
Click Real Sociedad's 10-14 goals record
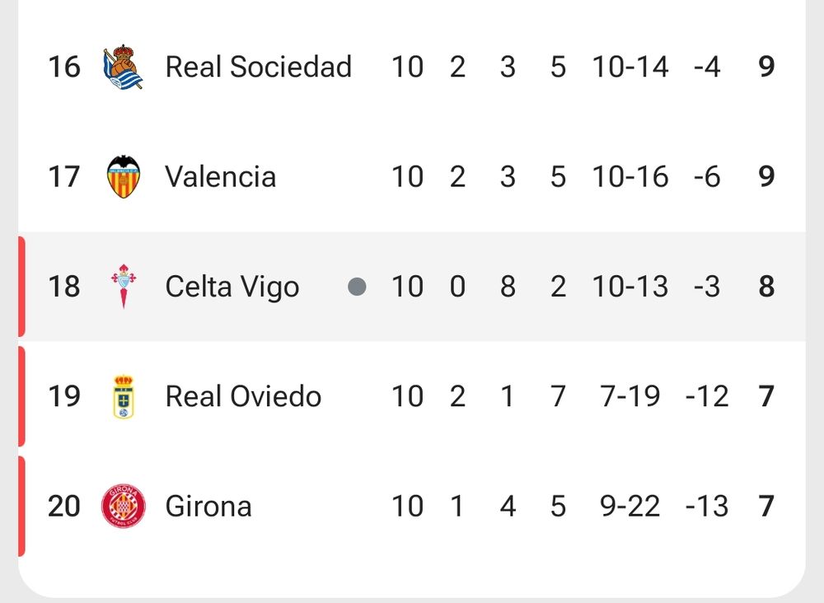click(x=630, y=67)
